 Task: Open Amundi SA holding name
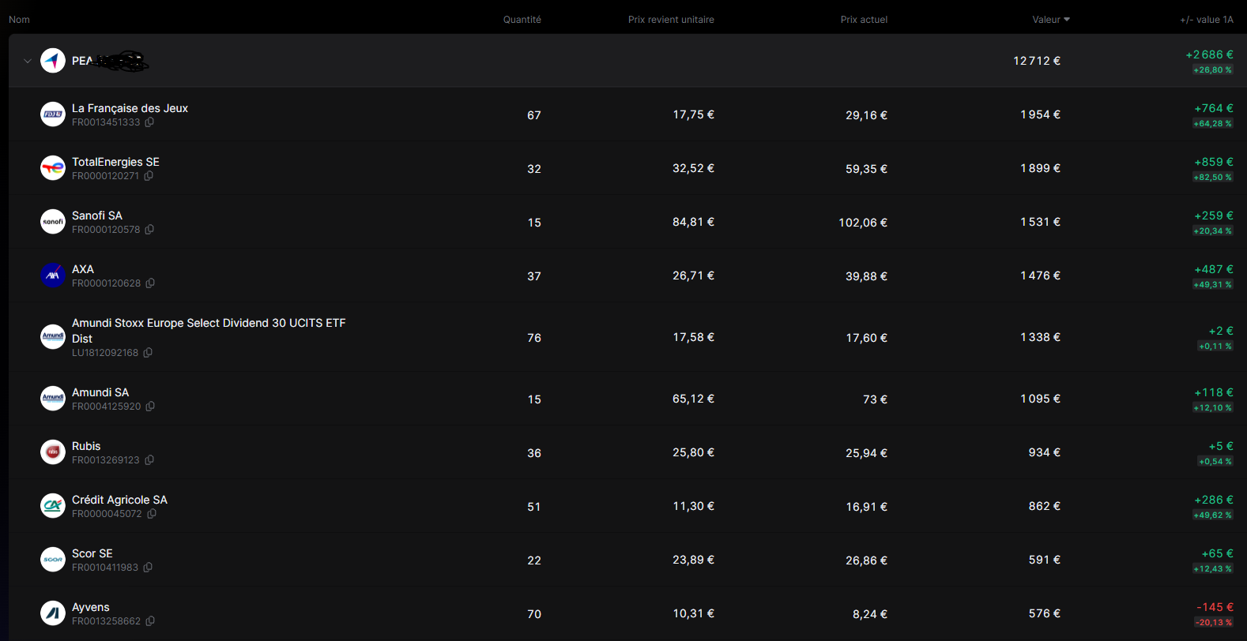pyautogui.click(x=100, y=392)
